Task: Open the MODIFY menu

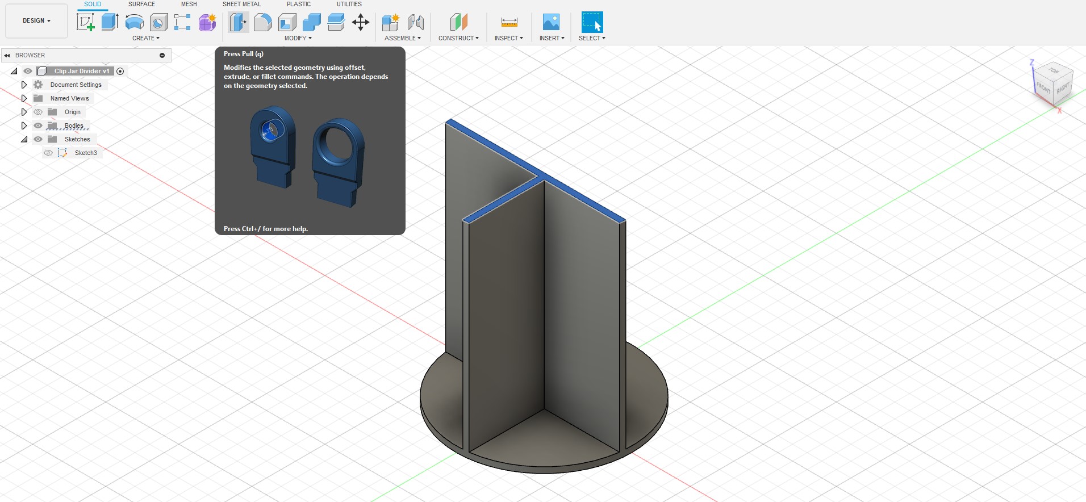Action: (x=298, y=38)
